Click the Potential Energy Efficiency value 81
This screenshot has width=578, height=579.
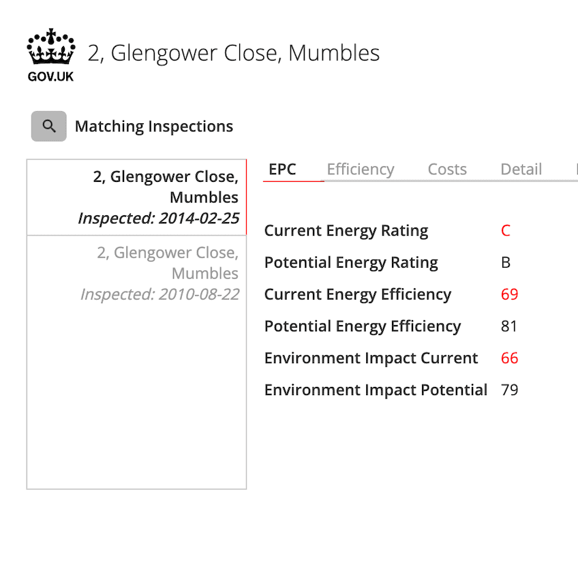pos(509,326)
